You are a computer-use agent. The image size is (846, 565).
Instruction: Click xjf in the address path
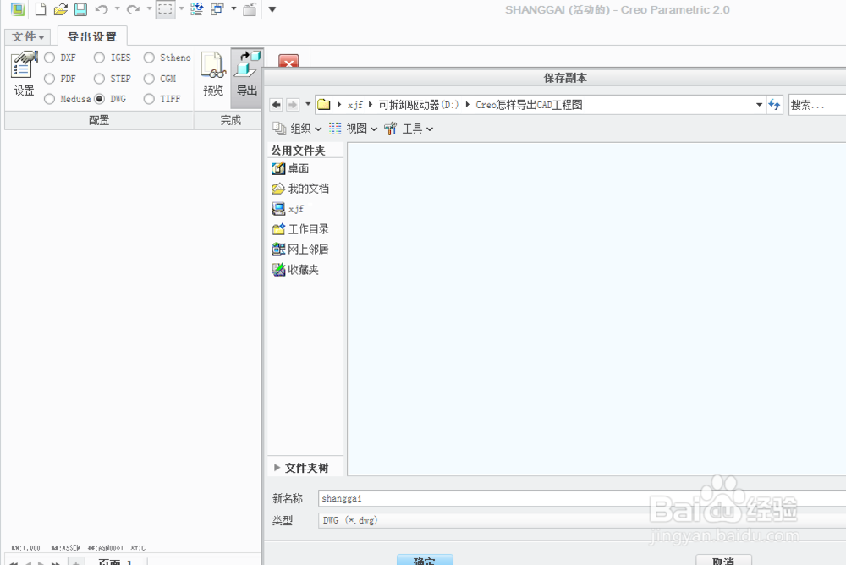pos(355,105)
